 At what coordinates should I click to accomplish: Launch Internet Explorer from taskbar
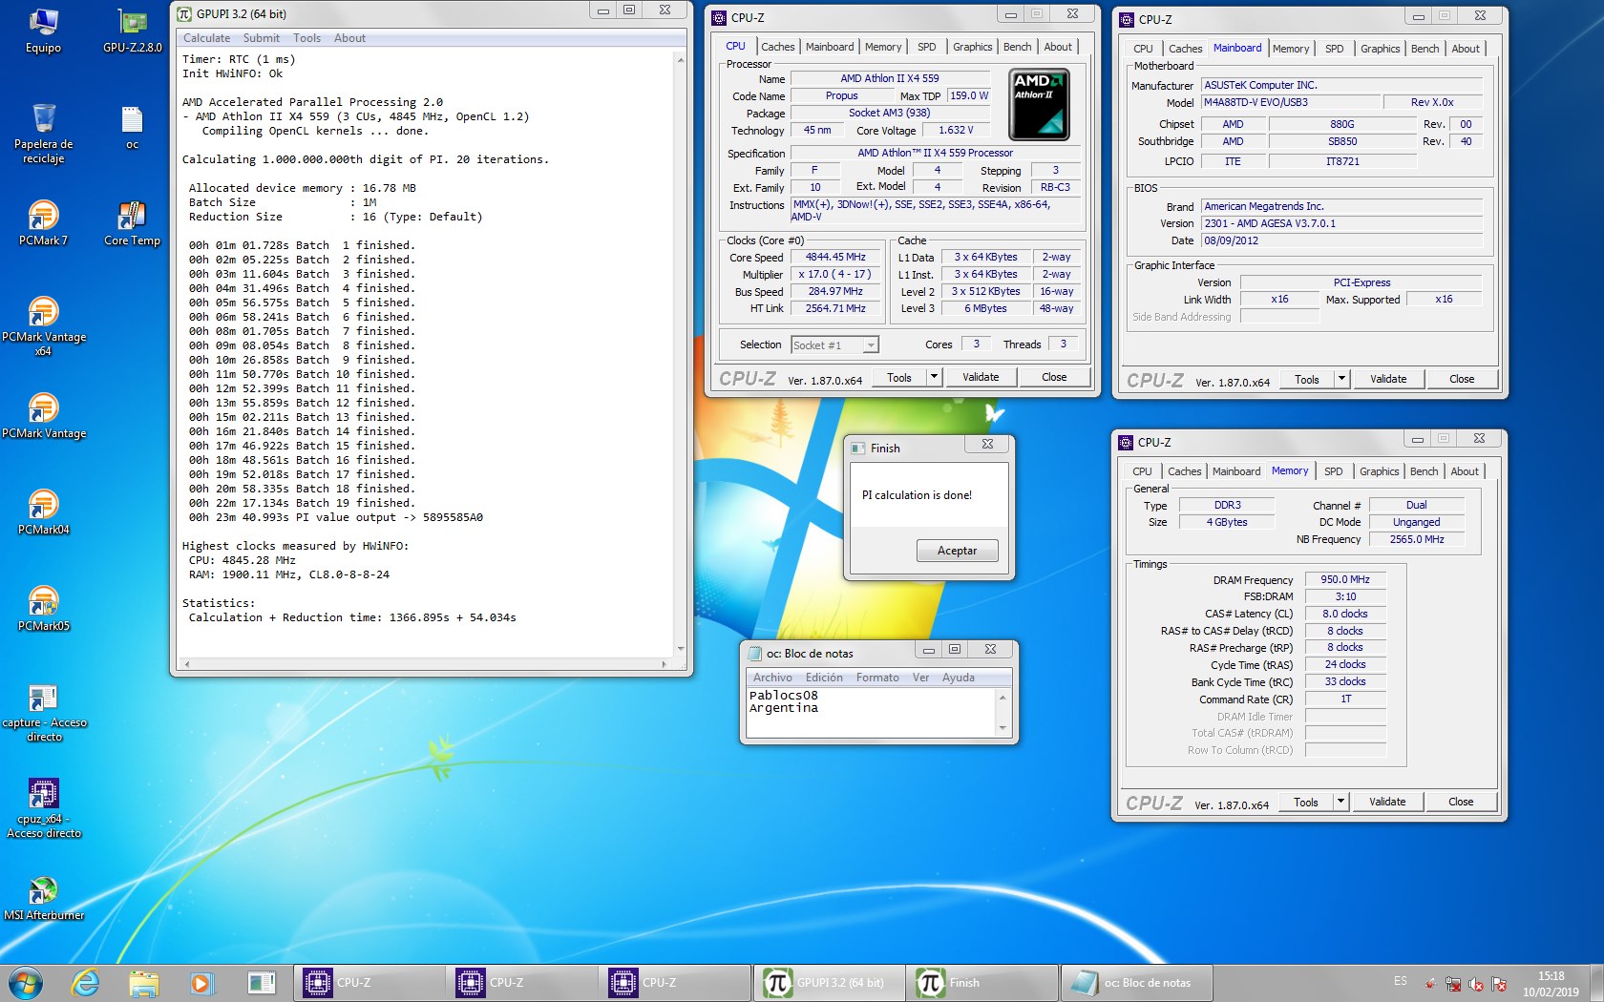pyautogui.click(x=85, y=982)
